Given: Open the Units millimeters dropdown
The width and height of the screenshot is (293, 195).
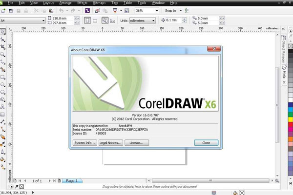Looking at the screenshot, I should (x=153, y=20).
